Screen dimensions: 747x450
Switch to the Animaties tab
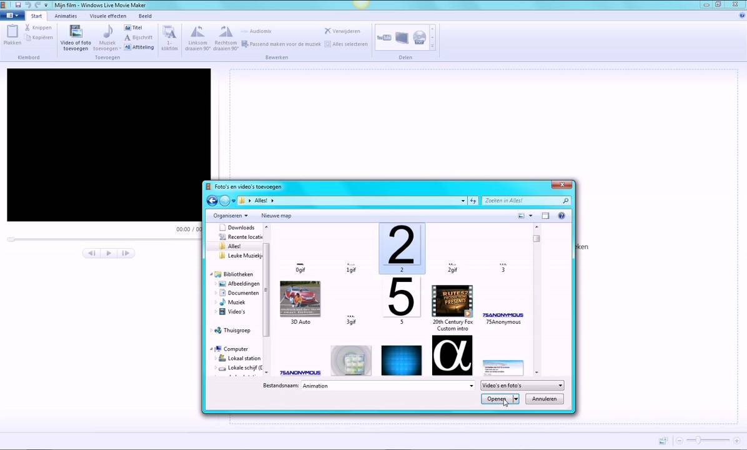tap(66, 16)
